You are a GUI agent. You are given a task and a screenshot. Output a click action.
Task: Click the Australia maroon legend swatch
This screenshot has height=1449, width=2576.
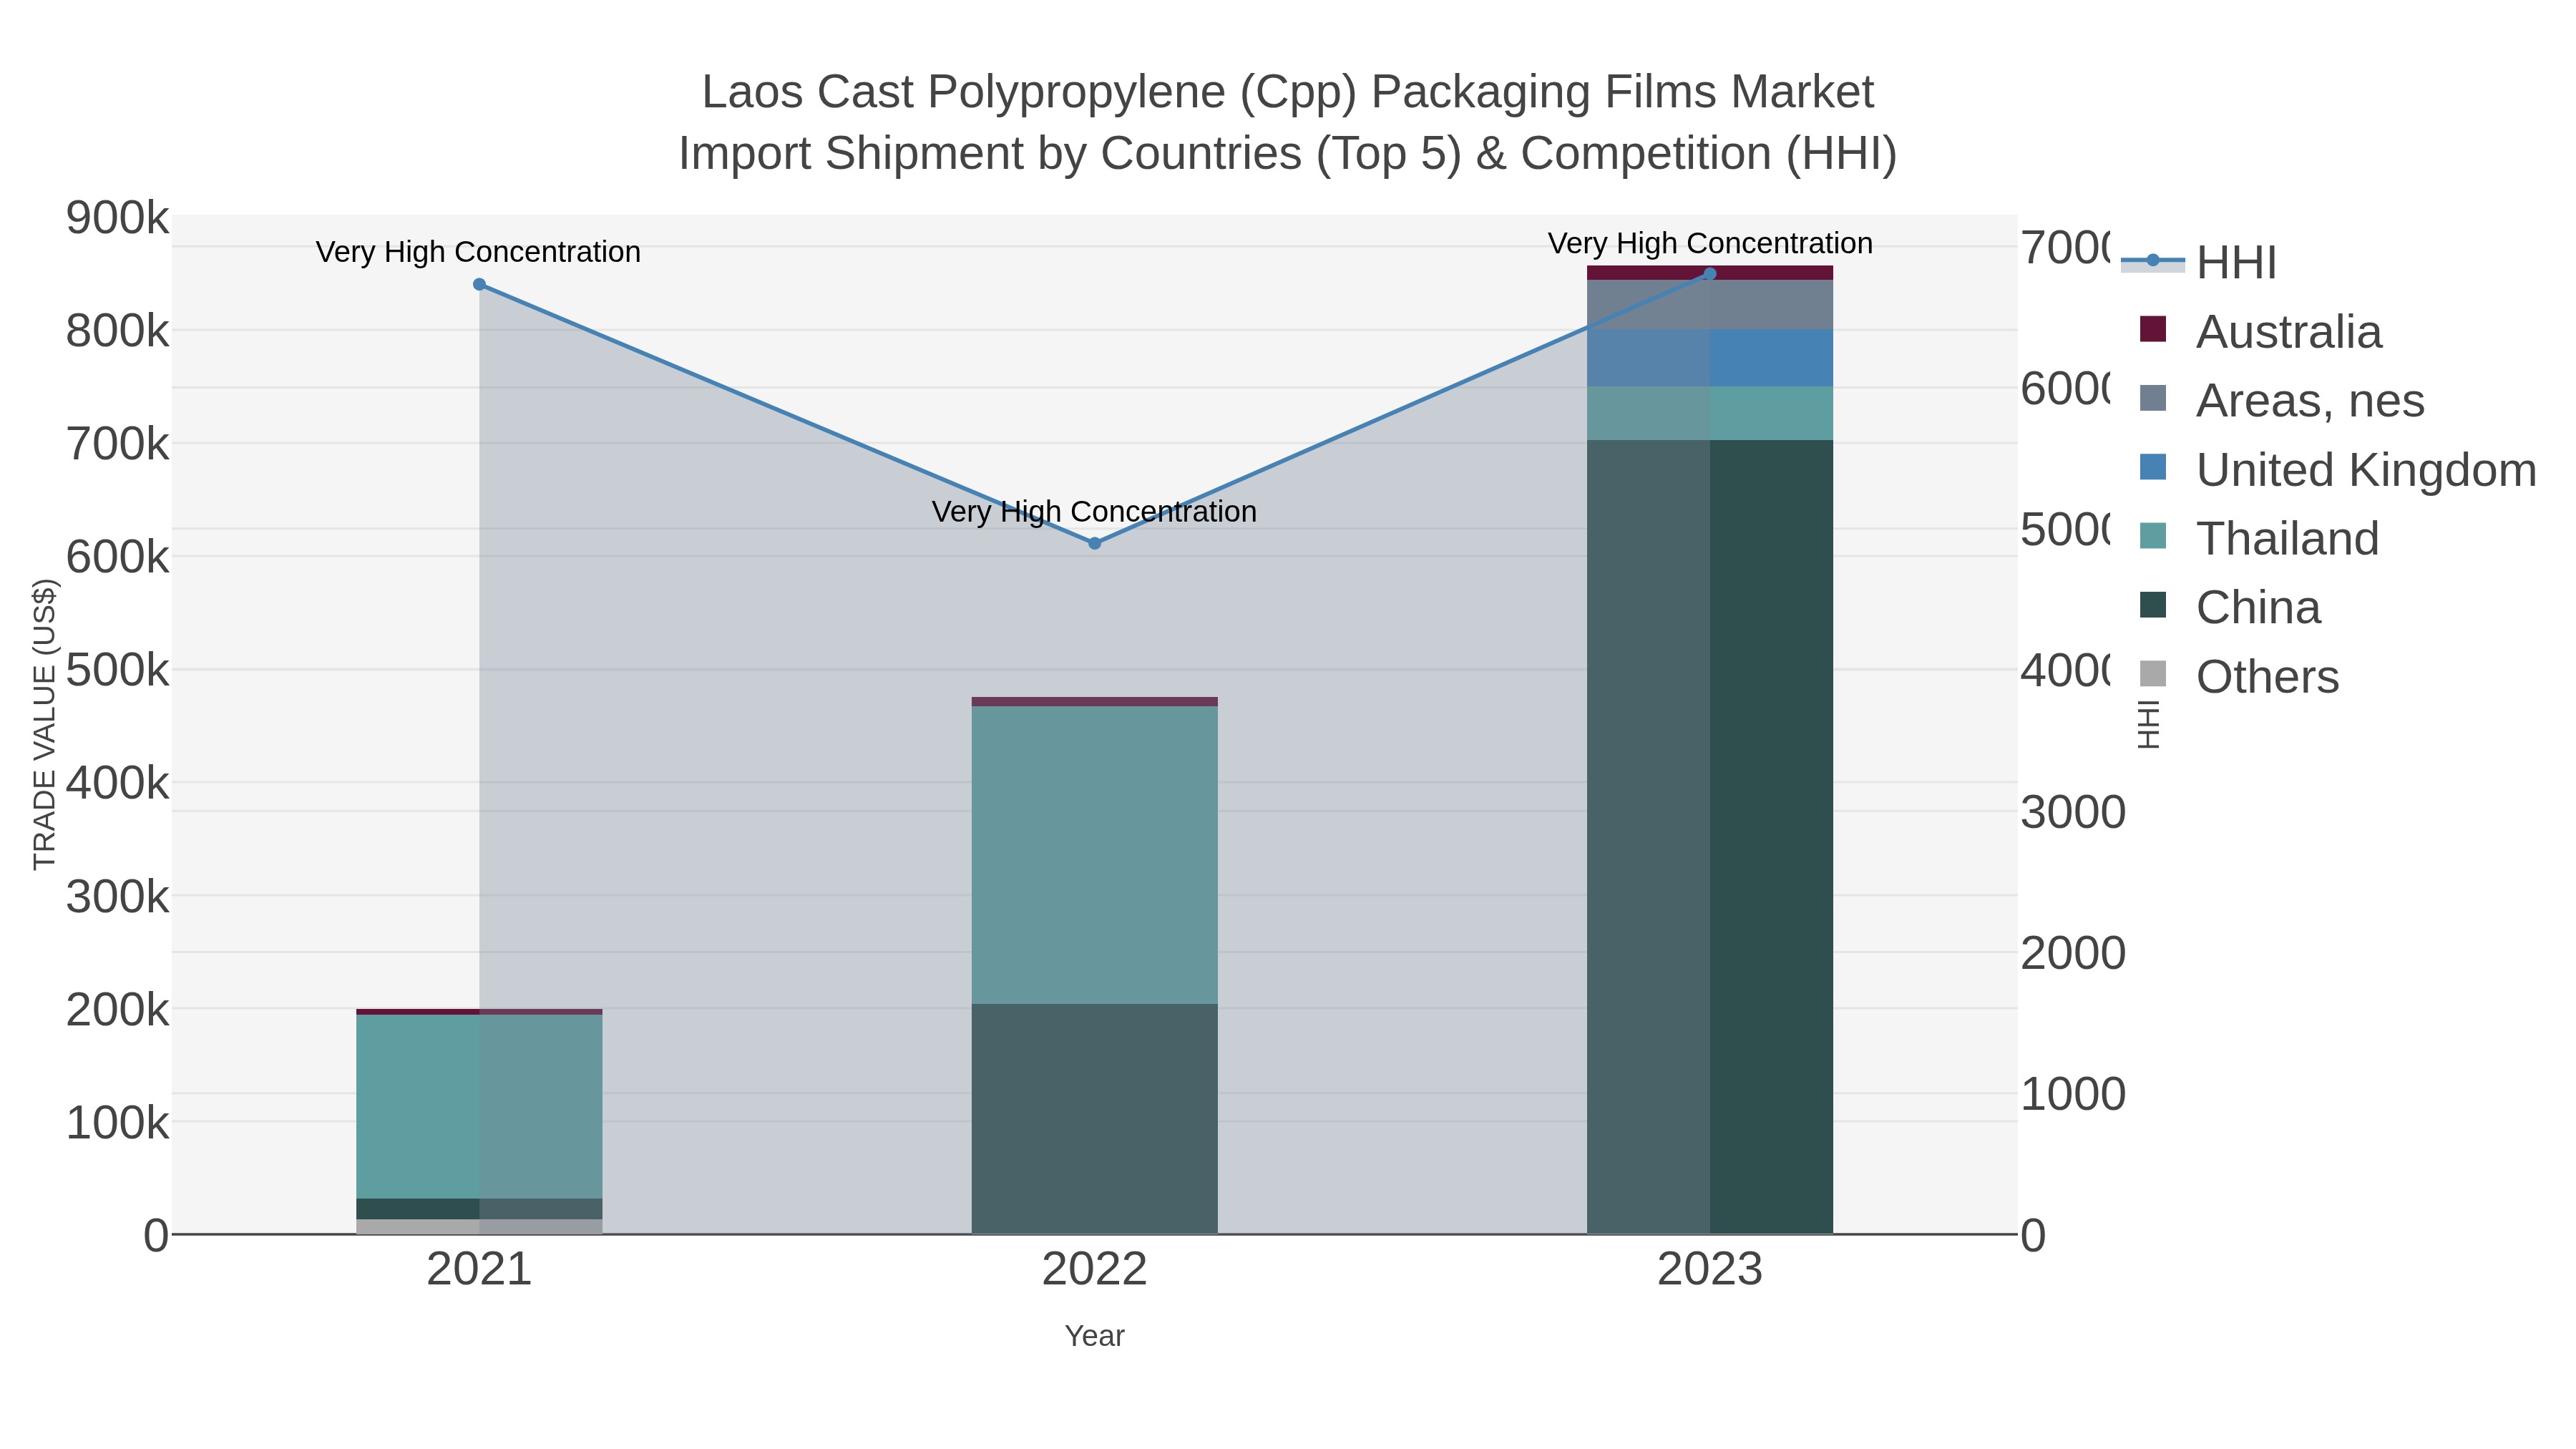click(2153, 329)
